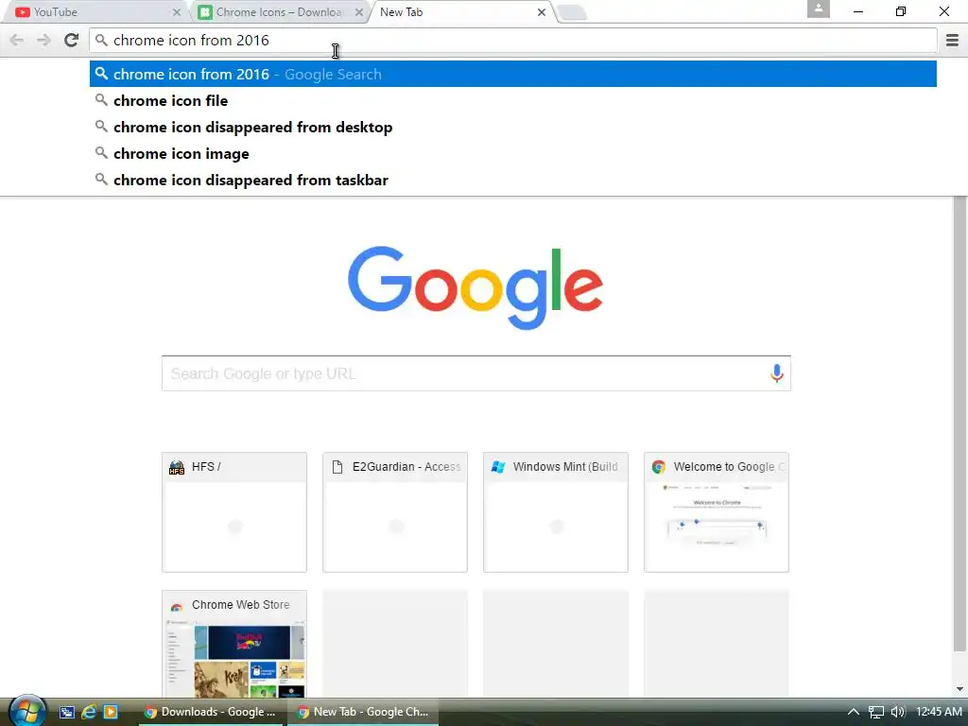Click the Windows flag favicon on Windows Mint tile
968x726 pixels.
498,467
